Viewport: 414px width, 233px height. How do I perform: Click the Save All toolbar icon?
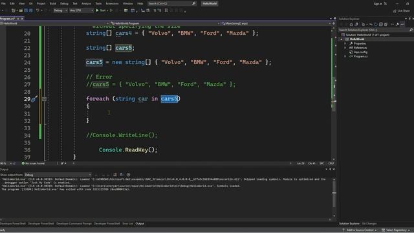point(31,10)
